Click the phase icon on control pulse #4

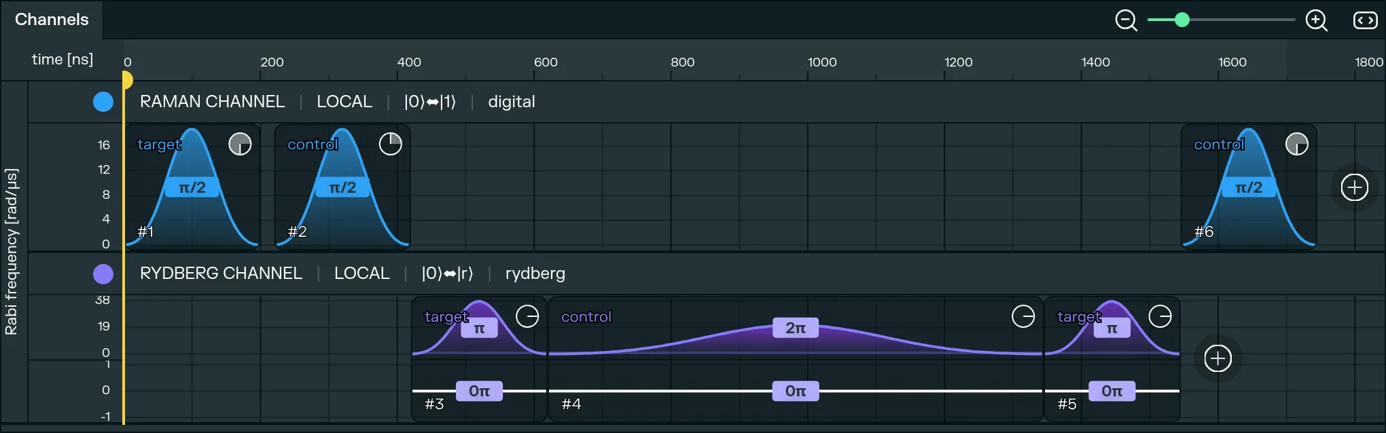coord(1023,316)
